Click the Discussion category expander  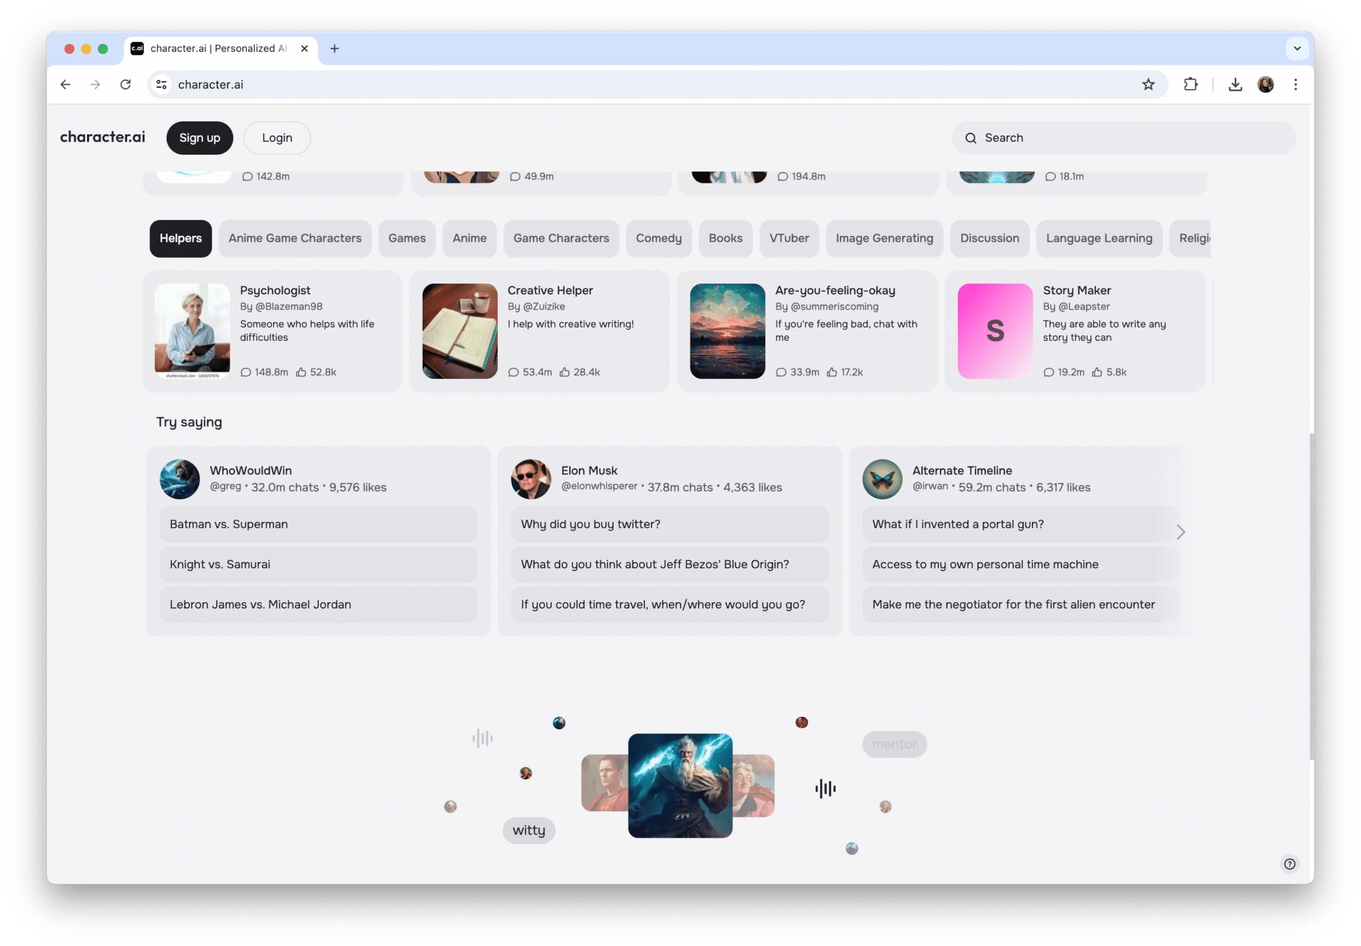(x=989, y=238)
